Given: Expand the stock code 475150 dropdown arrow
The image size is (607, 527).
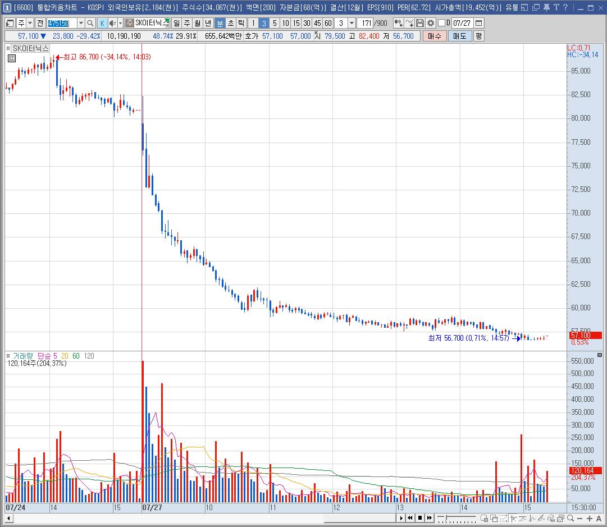Looking at the screenshot, I should point(81,23).
